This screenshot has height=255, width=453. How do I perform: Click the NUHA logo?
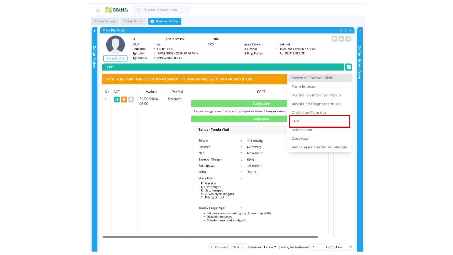click(116, 10)
